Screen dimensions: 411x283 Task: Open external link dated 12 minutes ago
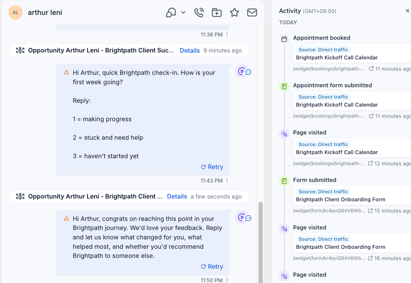(370, 163)
